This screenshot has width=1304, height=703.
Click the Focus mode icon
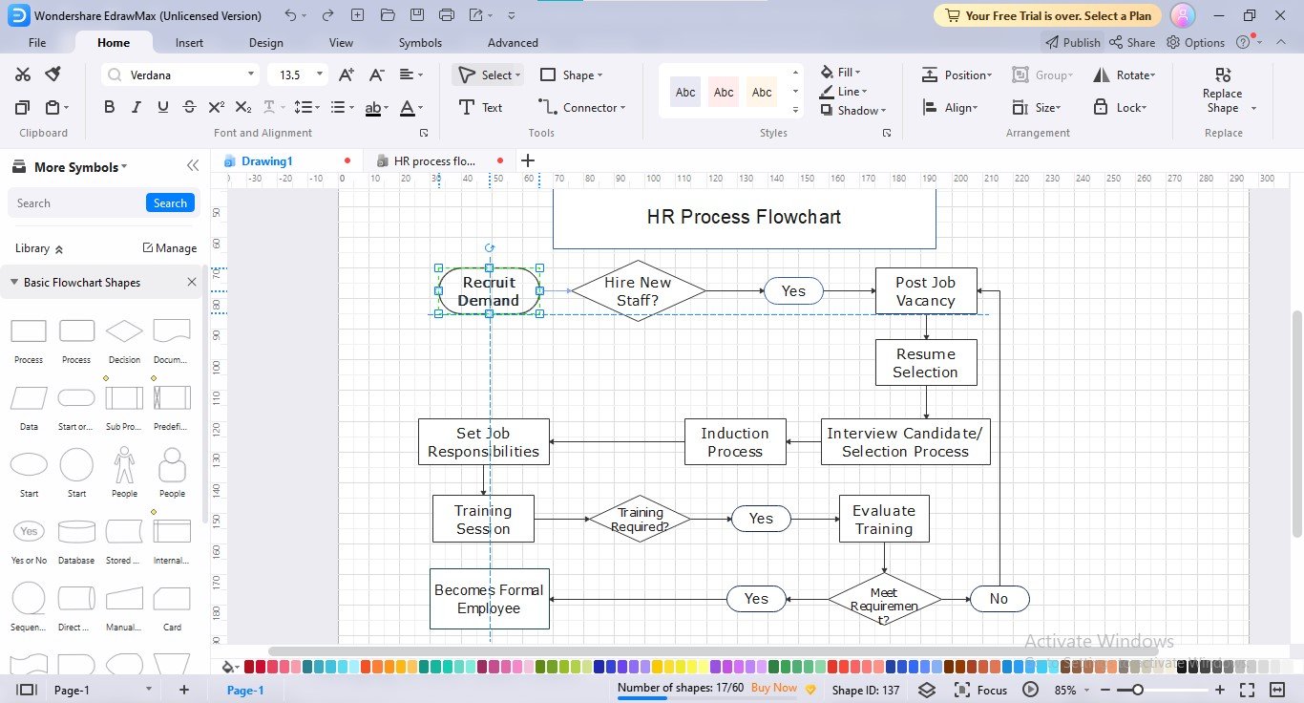tap(962, 690)
